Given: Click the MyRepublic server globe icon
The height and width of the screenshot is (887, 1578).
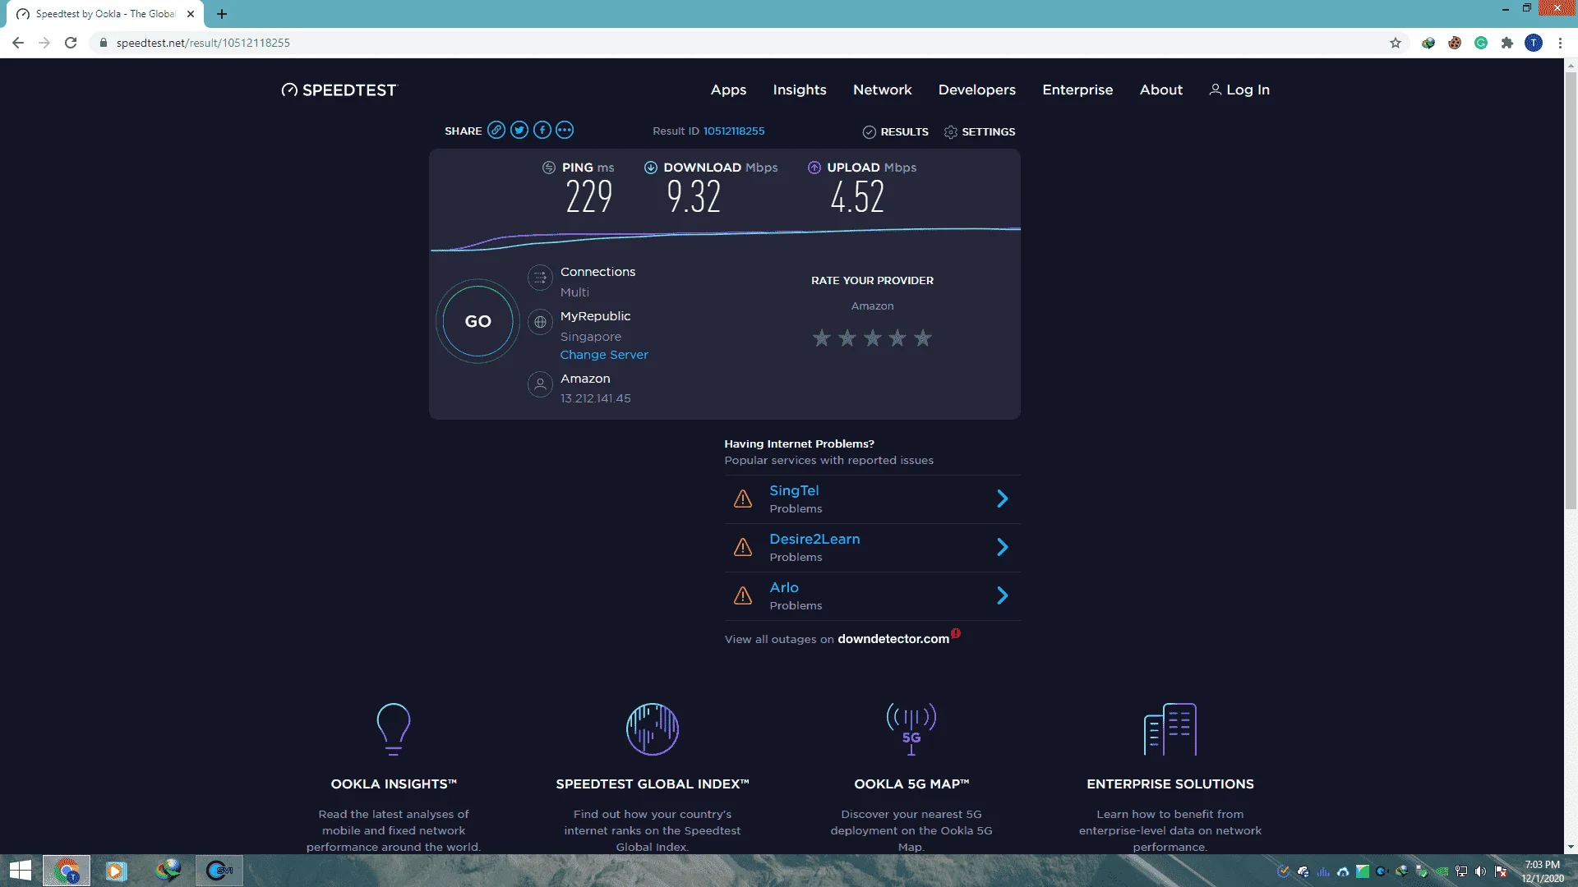Looking at the screenshot, I should (540, 323).
